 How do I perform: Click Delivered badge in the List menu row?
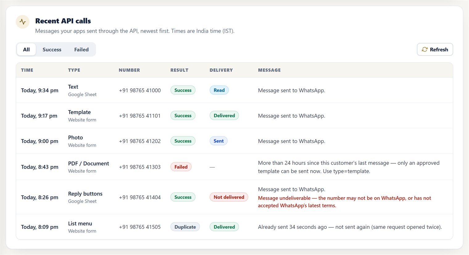click(x=224, y=227)
